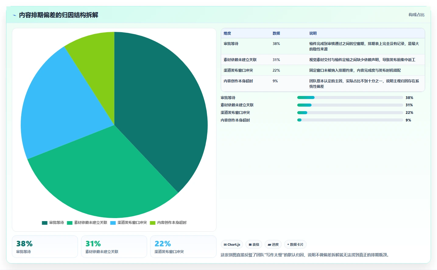This screenshot has width=437, height=270.
Task: Click the 维度 column header
Action: point(227,33)
